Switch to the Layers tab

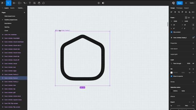[6, 8]
